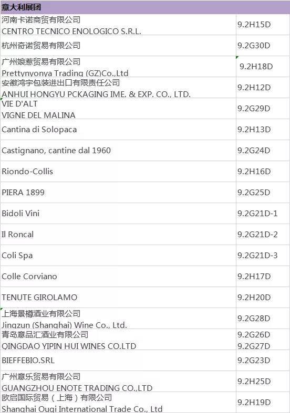Screen dimensions: 290x413
Task: Select the ANHUI HONGYU PCKAGING company cell
Action: pyautogui.click(x=118, y=88)
